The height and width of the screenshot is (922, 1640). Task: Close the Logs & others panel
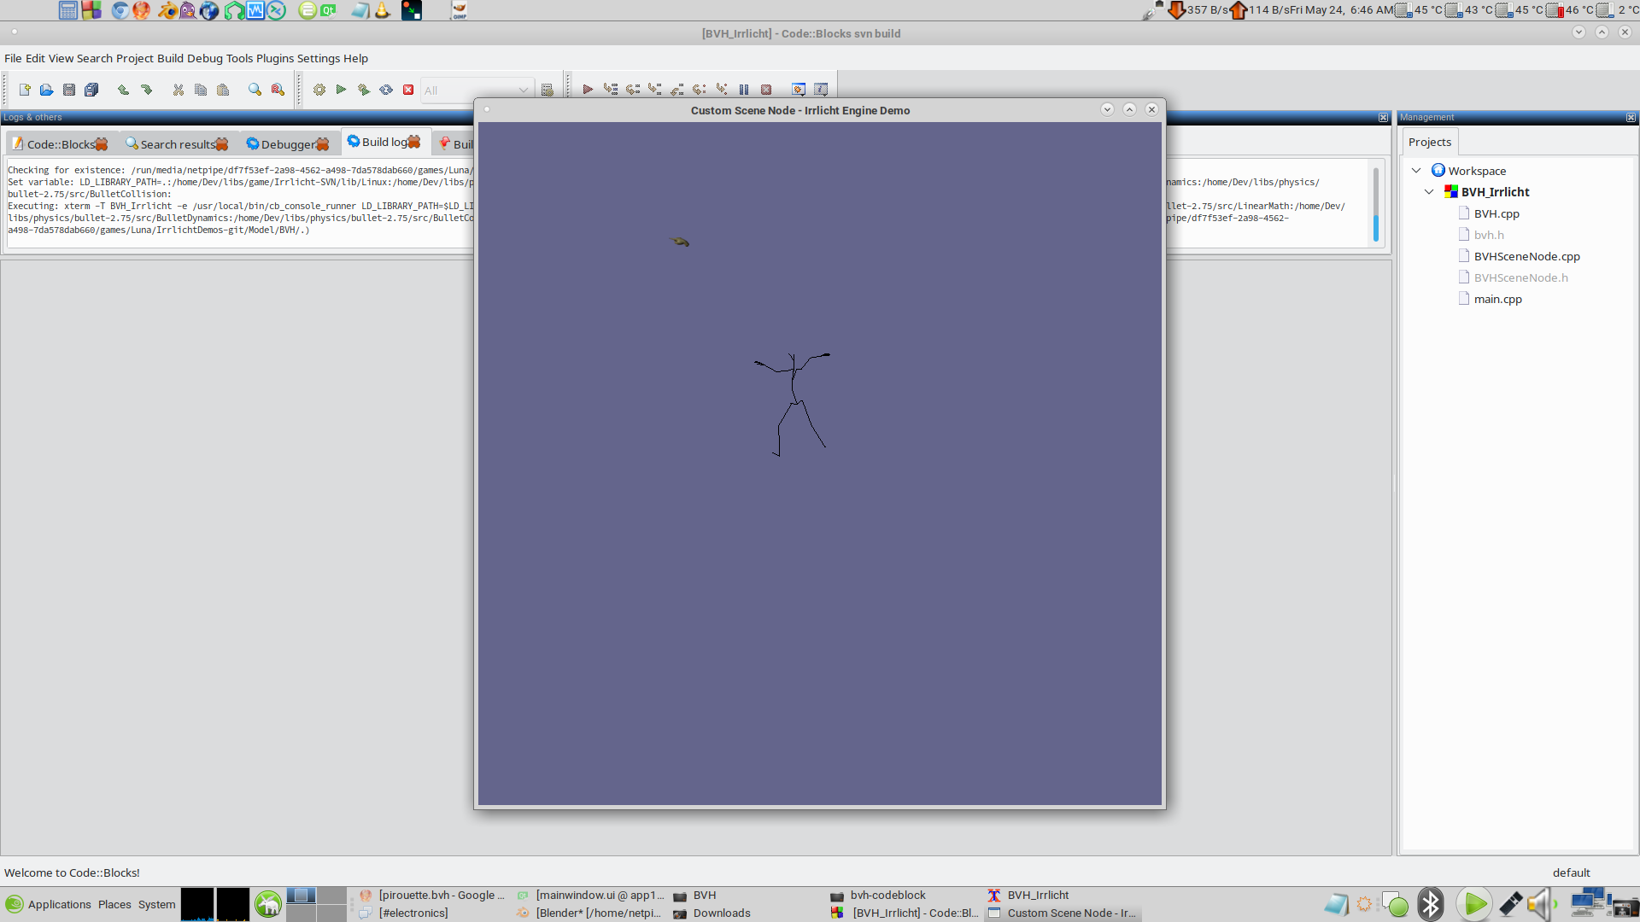[x=1383, y=118]
